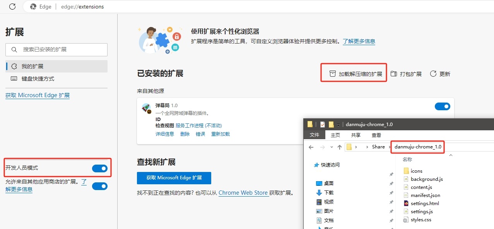Disable the 弹幕局 extension toggle
This screenshot has height=229, width=494.
(443, 106)
